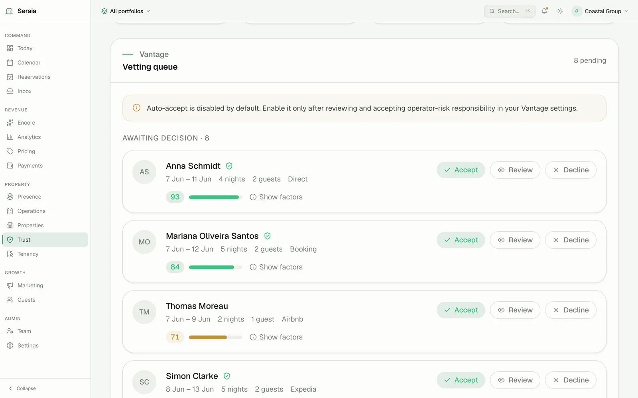Click the Payments wallet icon
The image size is (638, 398).
click(10, 166)
